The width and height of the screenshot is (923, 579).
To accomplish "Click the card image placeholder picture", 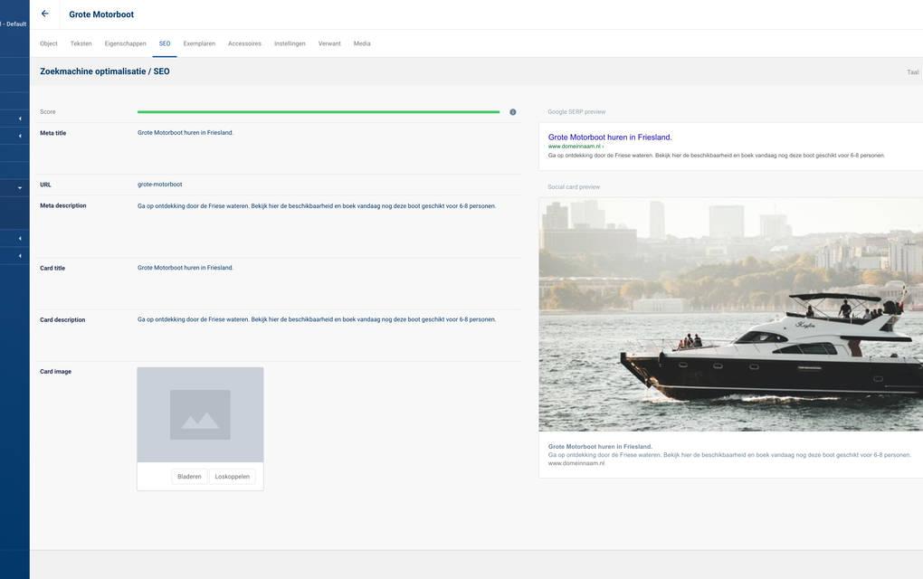I will coord(200,414).
